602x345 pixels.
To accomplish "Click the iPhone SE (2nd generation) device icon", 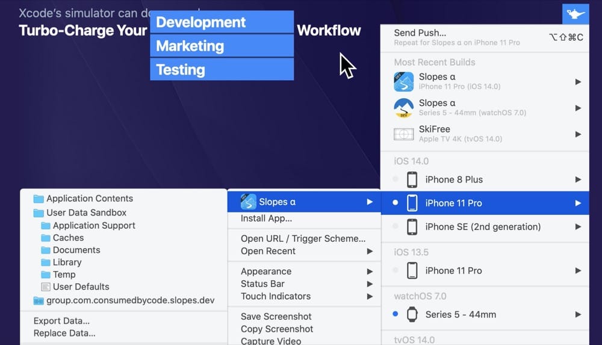I will tap(412, 226).
